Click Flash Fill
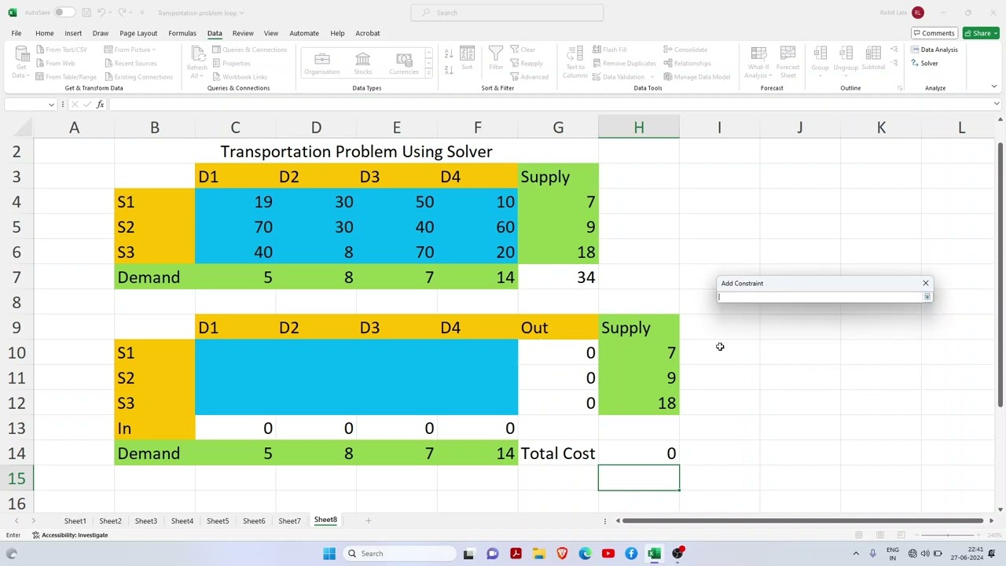The width and height of the screenshot is (1006, 566). point(609,50)
